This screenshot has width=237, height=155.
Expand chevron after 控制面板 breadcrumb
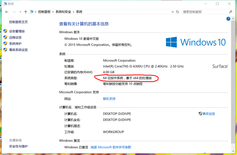[53, 12]
